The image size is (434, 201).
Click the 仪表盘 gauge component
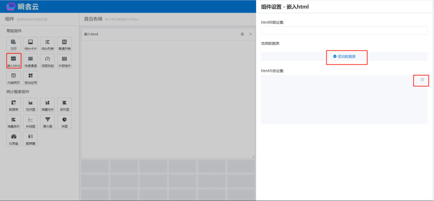tap(13, 138)
